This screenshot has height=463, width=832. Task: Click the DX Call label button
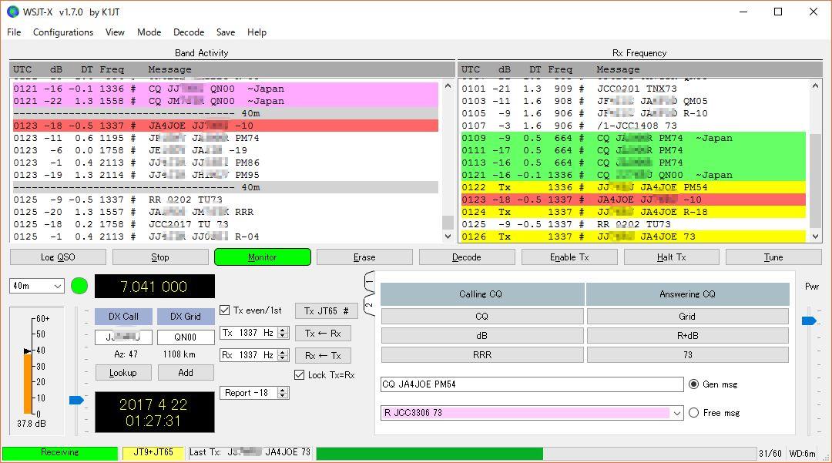(x=123, y=317)
